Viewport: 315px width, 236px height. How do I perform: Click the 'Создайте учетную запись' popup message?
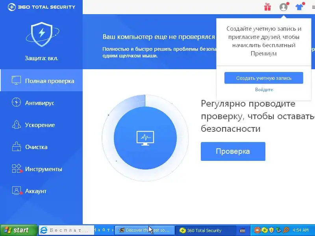tap(263, 41)
